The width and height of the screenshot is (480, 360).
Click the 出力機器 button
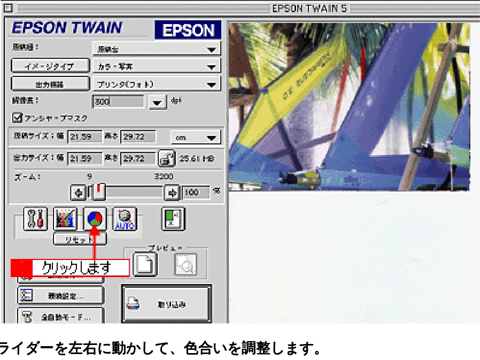click(50, 84)
